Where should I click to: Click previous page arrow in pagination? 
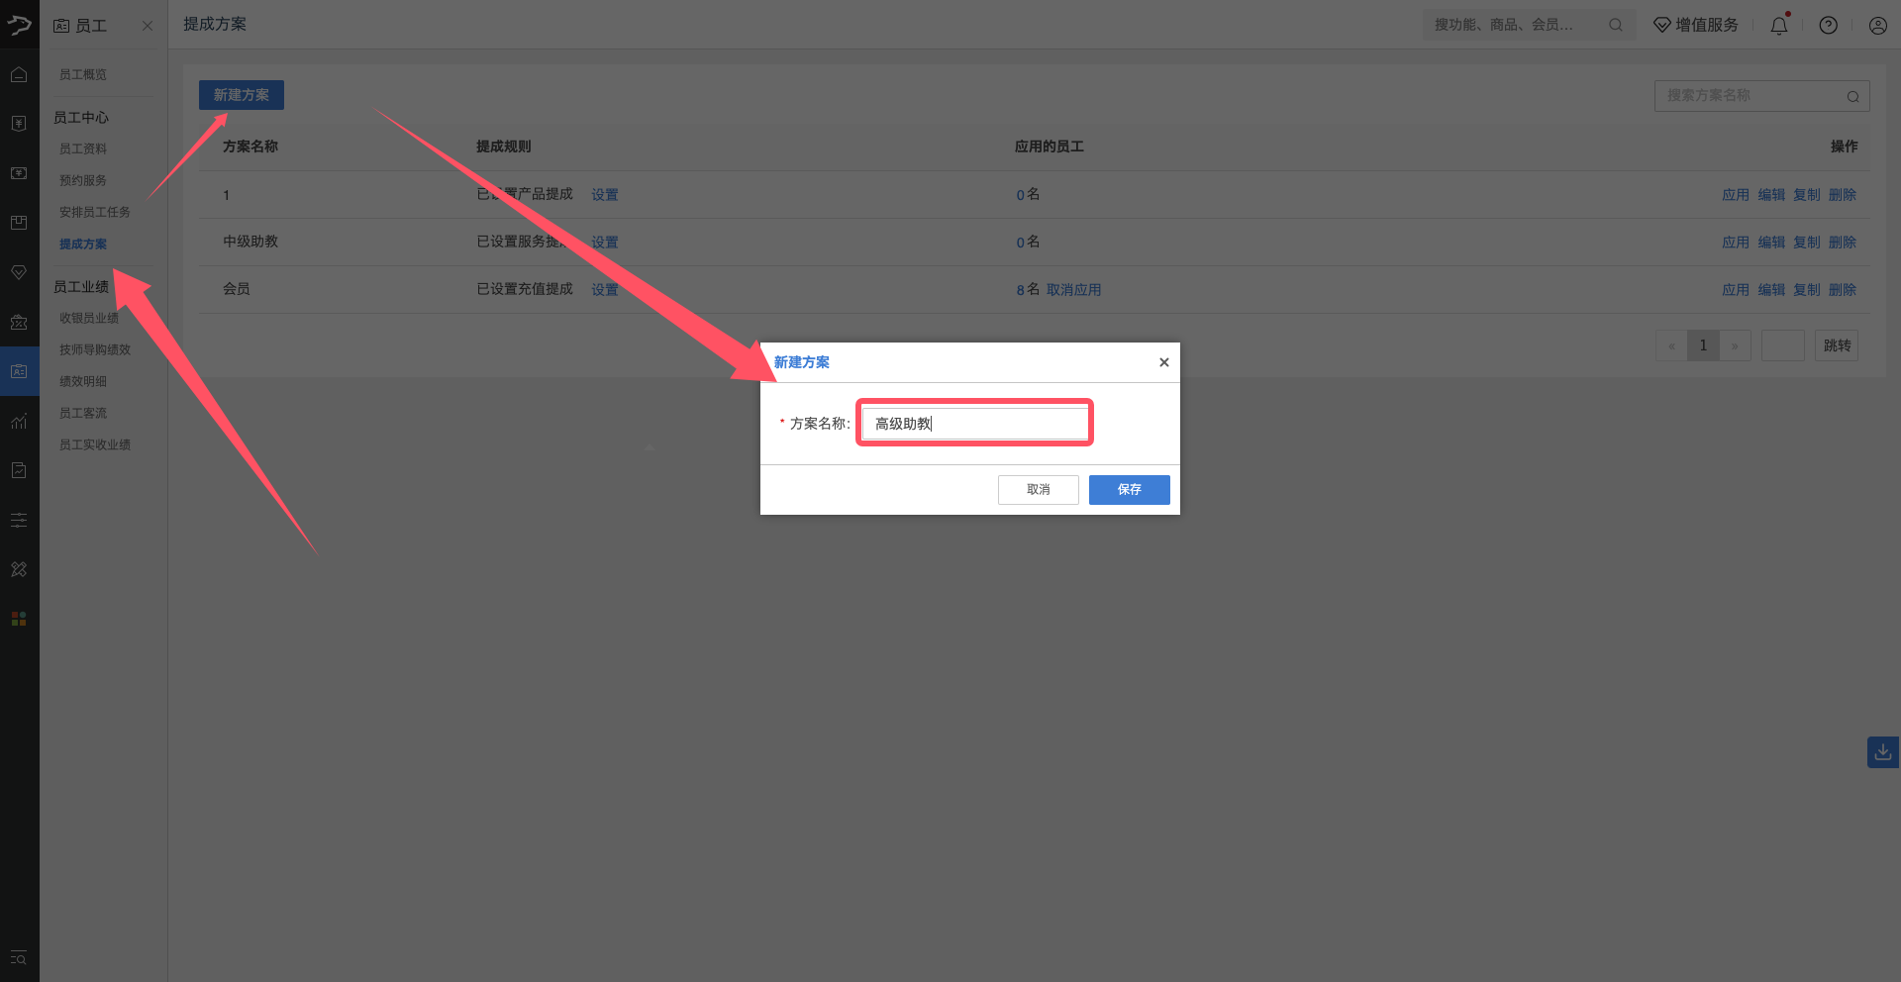tap(1671, 345)
